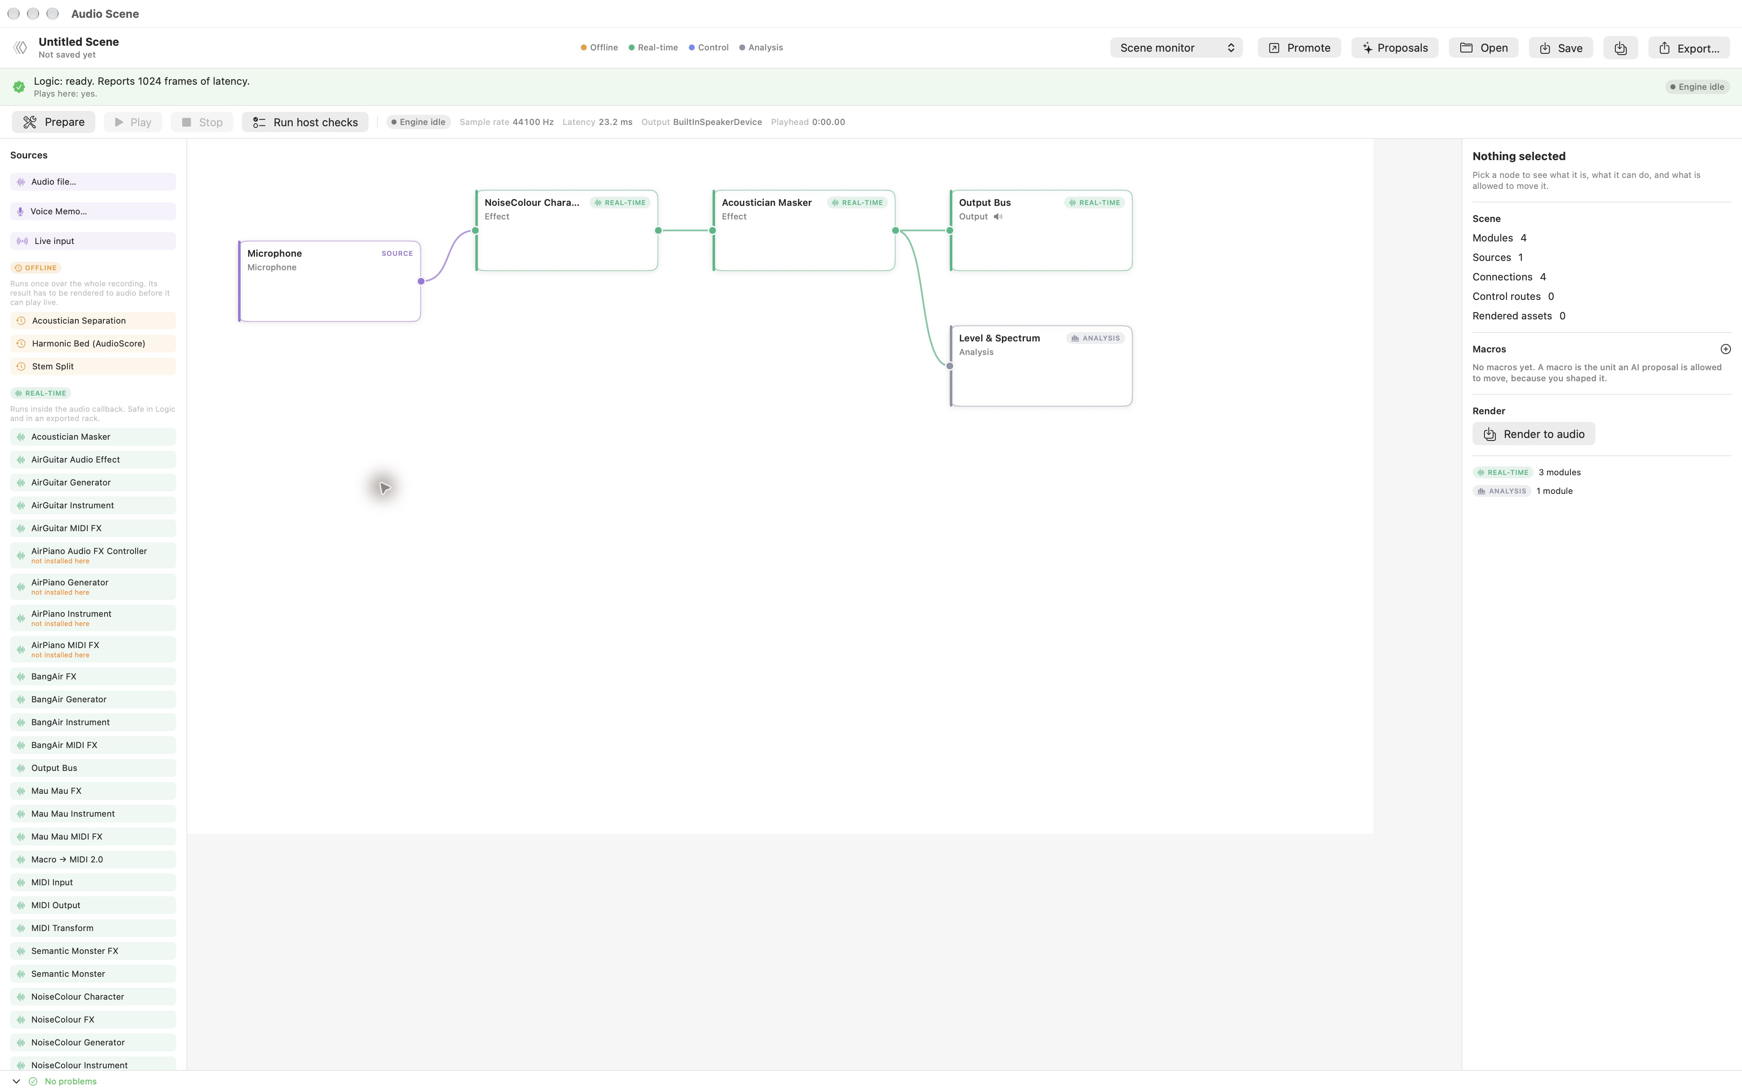Click the unlabeled render icon button beside Save
The height and width of the screenshot is (1092, 1742).
[1620, 48]
